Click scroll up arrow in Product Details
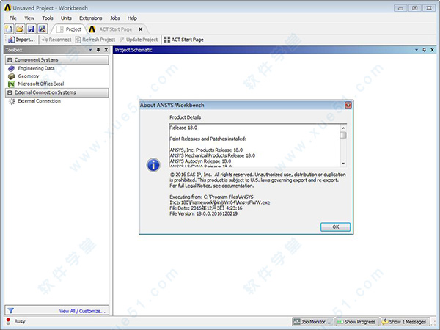This screenshot has width=440, height=330. (343, 128)
